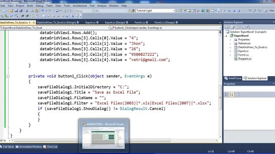The width and height of the screenshot is (275, 154).
Task: Click the Paste clipboard icon
Action: pos(36,11)
